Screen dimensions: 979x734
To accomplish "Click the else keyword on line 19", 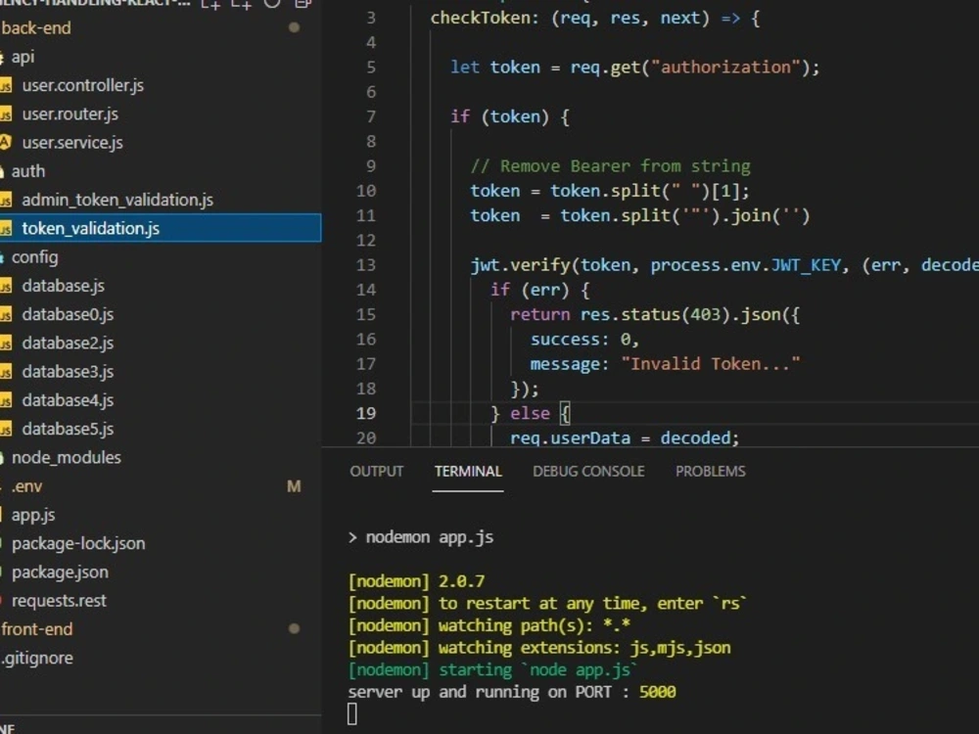I will tap(530, 413).
